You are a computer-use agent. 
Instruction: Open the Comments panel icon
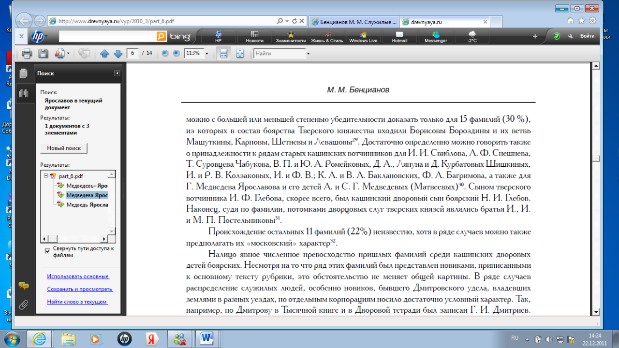click(23, 286)
